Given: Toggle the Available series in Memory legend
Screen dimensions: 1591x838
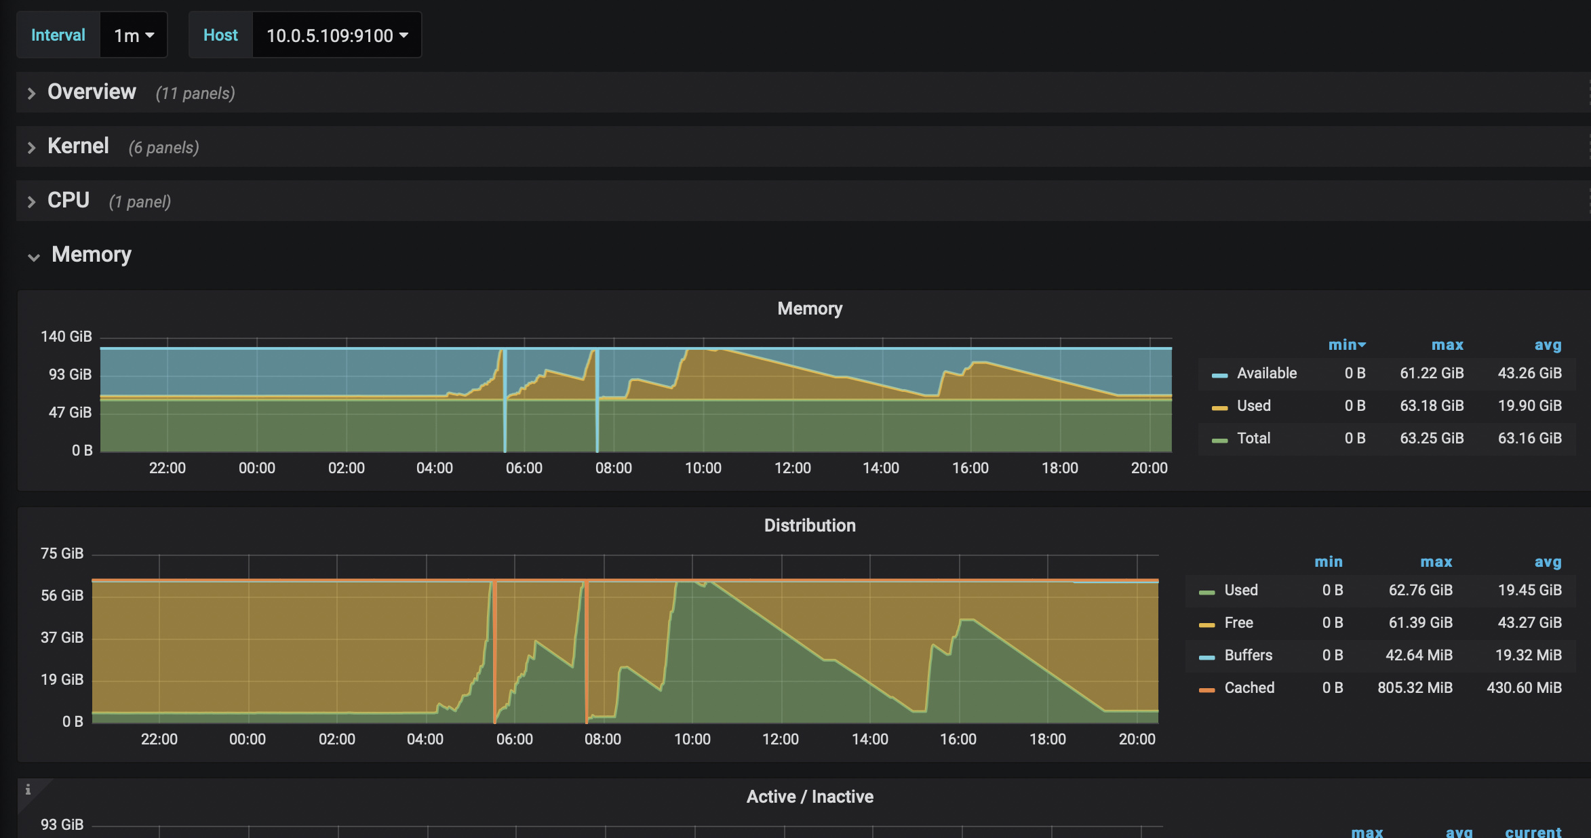Looking at the screenshot, I should pyautogui.click(x=1266, y=373).
